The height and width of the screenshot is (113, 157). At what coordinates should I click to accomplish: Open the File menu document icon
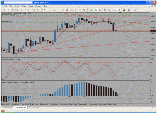[2, 6]
